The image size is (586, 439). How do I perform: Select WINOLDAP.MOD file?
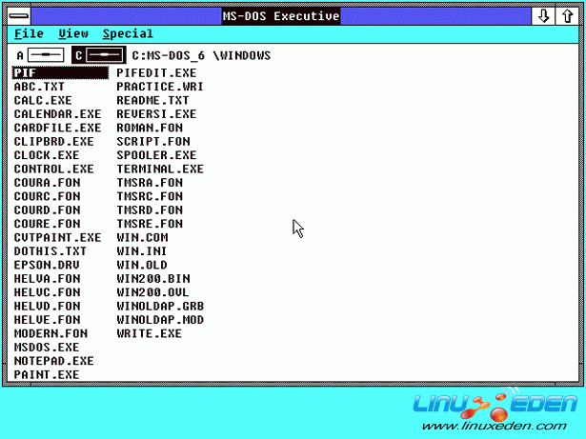(160, 320)
